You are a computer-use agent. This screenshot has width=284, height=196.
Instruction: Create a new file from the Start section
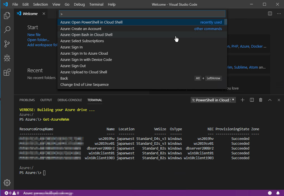(34, 34)
